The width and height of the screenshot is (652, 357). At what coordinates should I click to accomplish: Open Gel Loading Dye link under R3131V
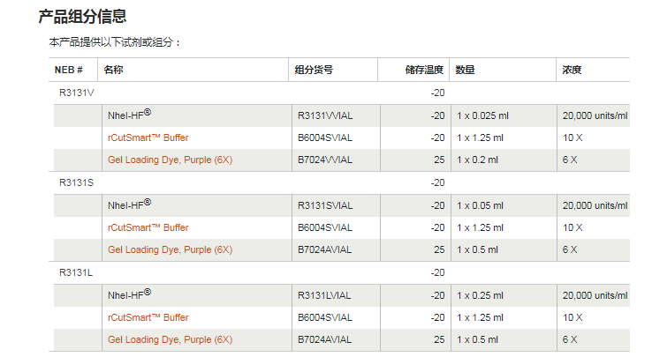(170, 160)
